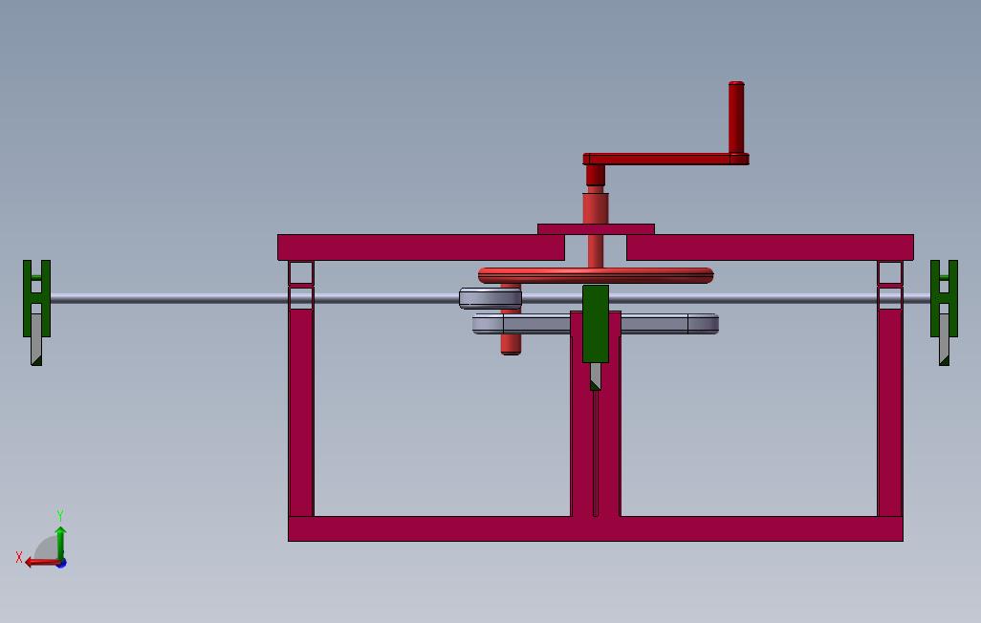Select the right green end bracket
Image resolution: width=981 pixels, height=623 pixels.
pyautogui.click(x=944, y=298)
